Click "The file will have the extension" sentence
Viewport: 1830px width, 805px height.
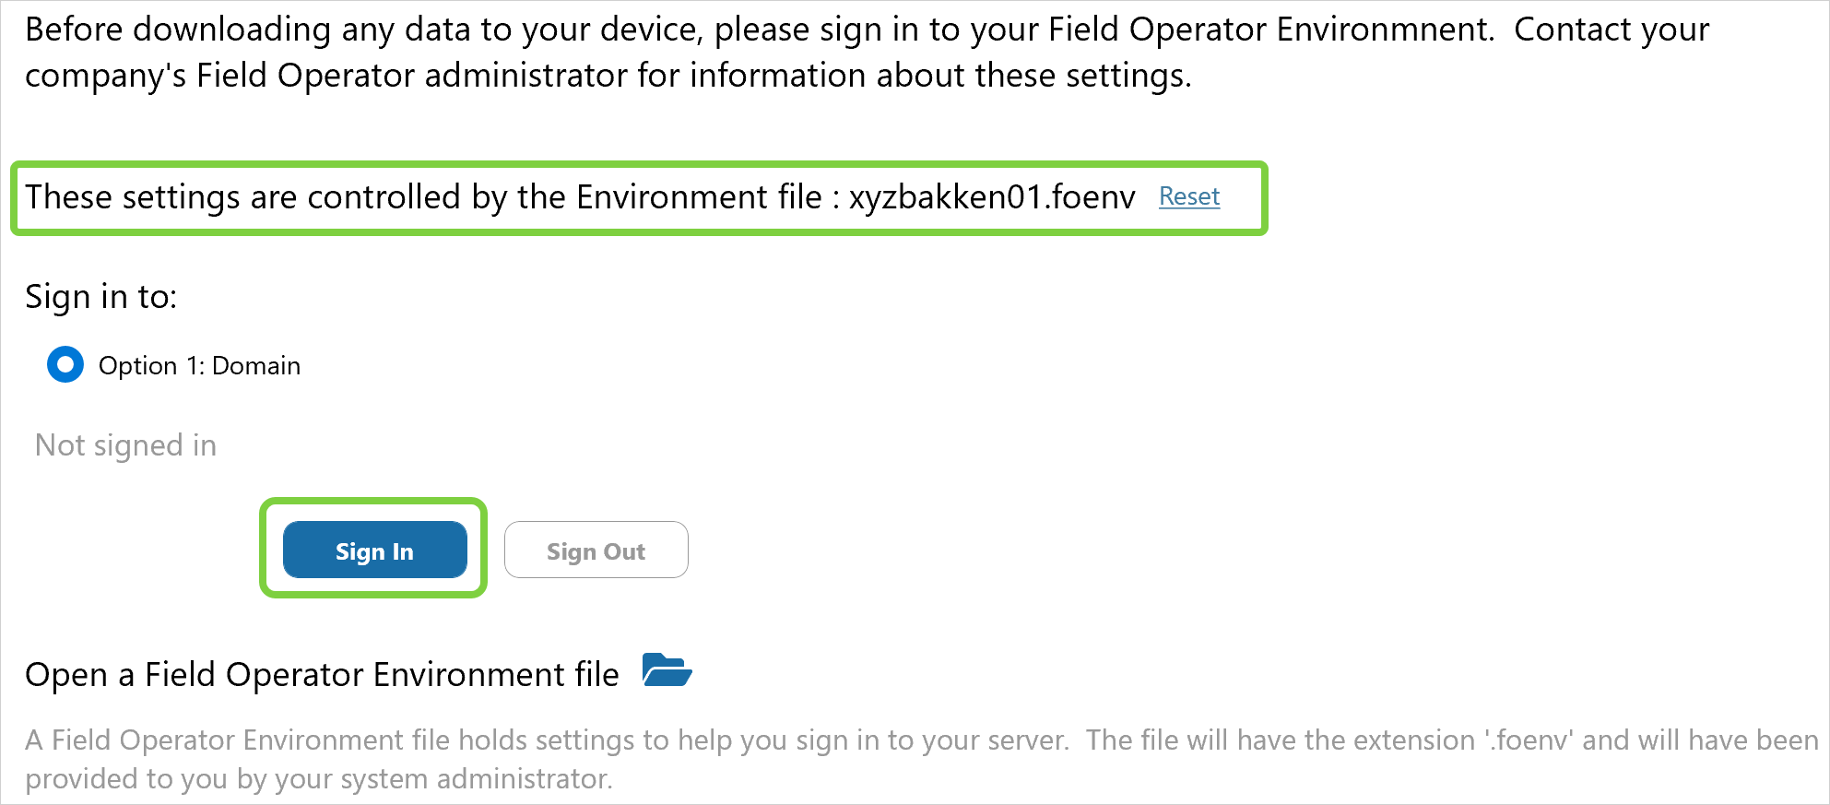(1280, 740)
